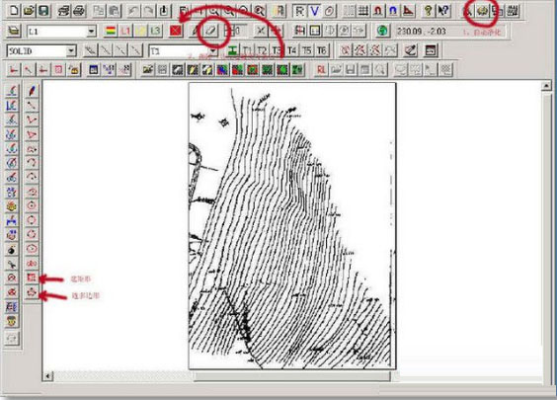Toggle the V vector view button

coord(314,11)
